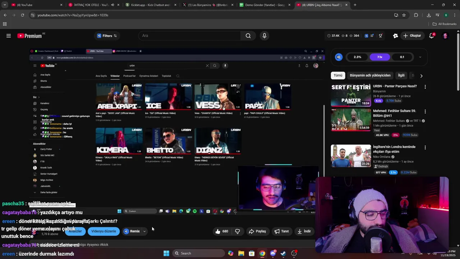Reload the page in Chrome
The width and height of the screenshot is (460, 259).
point(22,15)
